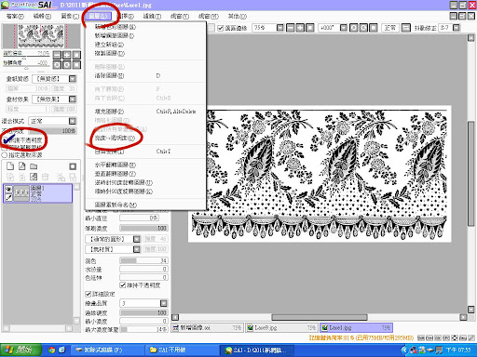Image resolution: width=477 pixels, height=357 pixels.
Task: Click the Windows Start button
Action: 20,350
